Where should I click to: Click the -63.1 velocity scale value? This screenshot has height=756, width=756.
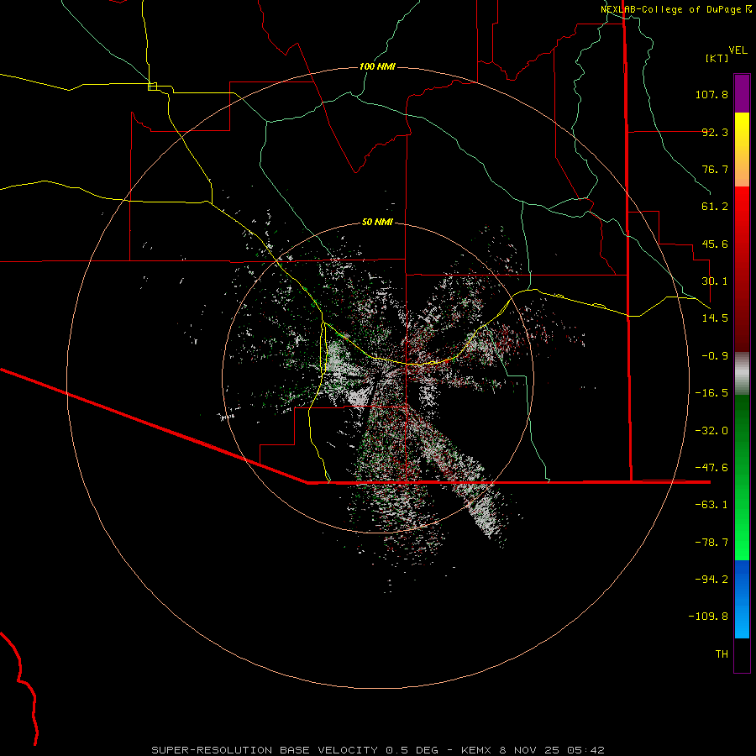point(711,505)
